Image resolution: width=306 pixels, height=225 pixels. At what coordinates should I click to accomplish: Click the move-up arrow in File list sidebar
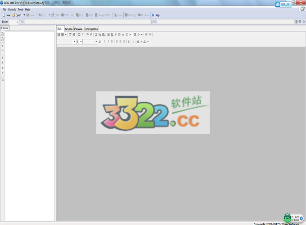[3, 58]
